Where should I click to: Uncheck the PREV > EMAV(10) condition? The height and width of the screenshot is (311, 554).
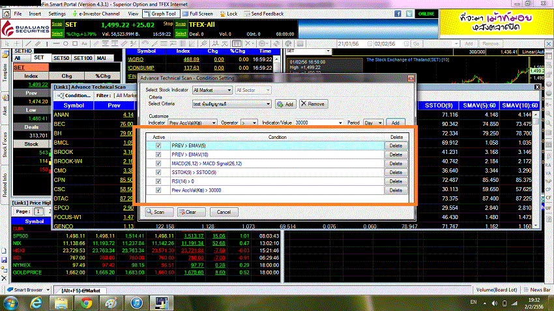click(158, 155)
